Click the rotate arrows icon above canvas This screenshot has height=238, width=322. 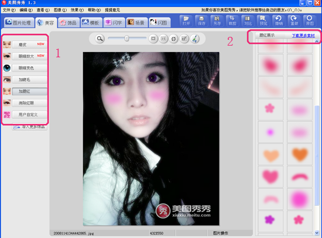[173, 39]
